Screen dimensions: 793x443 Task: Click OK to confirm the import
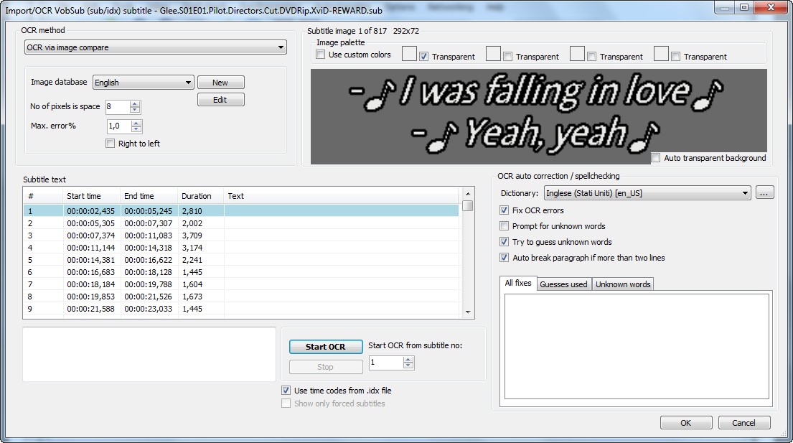coord(686,423)
